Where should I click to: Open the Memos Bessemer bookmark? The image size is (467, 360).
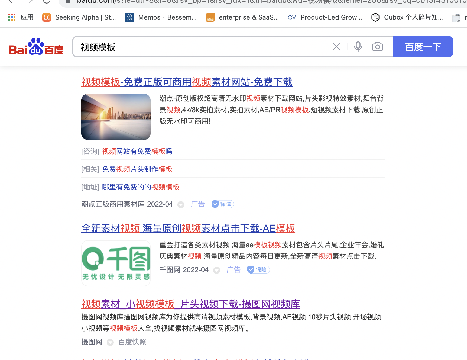pyautogui.click(x=161, y=17)
